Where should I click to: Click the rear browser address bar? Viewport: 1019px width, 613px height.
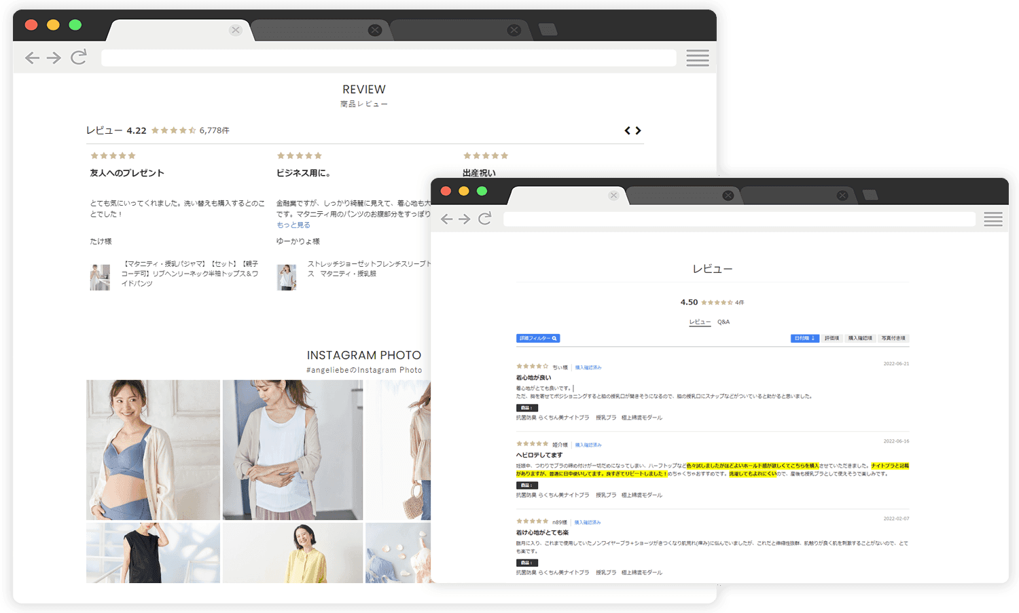coord(388,58)
